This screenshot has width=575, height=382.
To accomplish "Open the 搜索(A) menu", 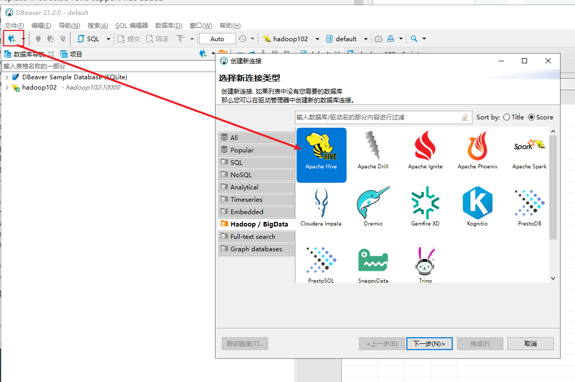I will (x=98, y=26).
